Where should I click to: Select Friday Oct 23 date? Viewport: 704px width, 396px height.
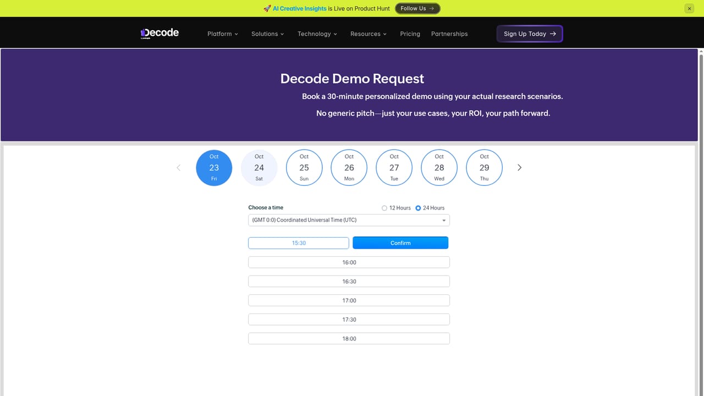coord(214,168)
